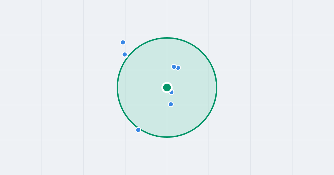
Task: Click the green circle border at its rightmost point
Action: pyautogui.click(x=217, y=87)
